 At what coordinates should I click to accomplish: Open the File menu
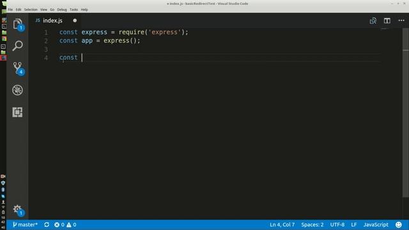click(x=10, y=10)
